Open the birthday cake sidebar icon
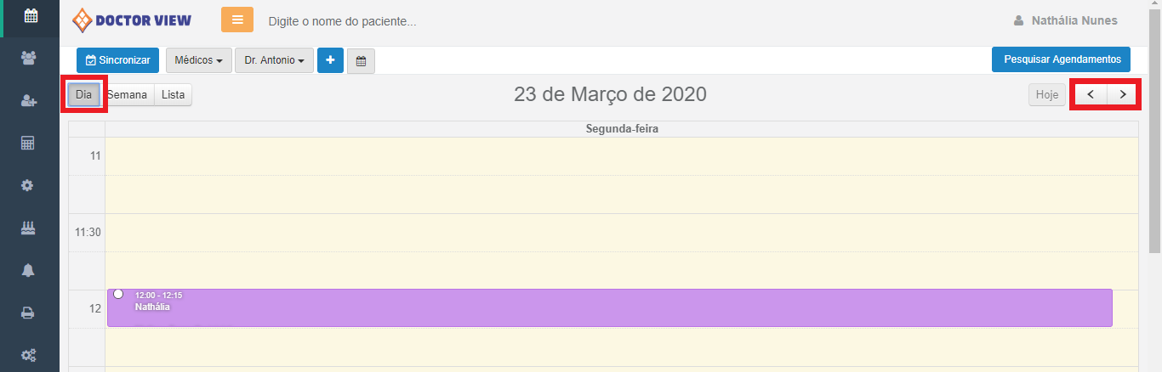The height and width of the screenshot is (372, 1162). [x=29, y=228]
